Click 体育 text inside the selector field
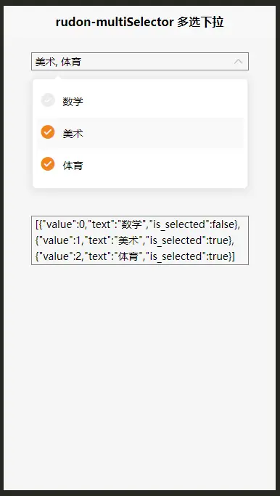Viewport: 280px width, 496px height. (x=71, y=62)
